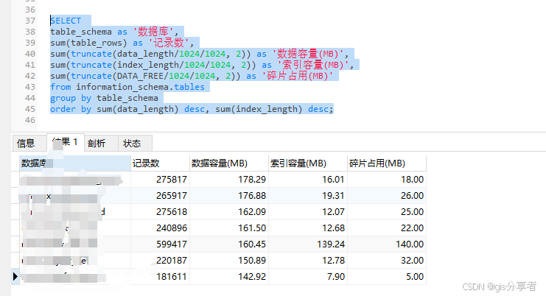Screen dimensions: 546x296
Task: Select cell with value 265917
Action: coord(160,195)
